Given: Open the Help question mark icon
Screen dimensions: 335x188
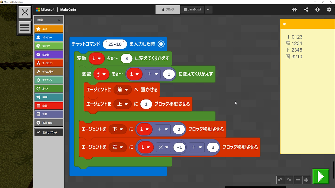Looking at the screenshot, I should [x=317, y=10].
